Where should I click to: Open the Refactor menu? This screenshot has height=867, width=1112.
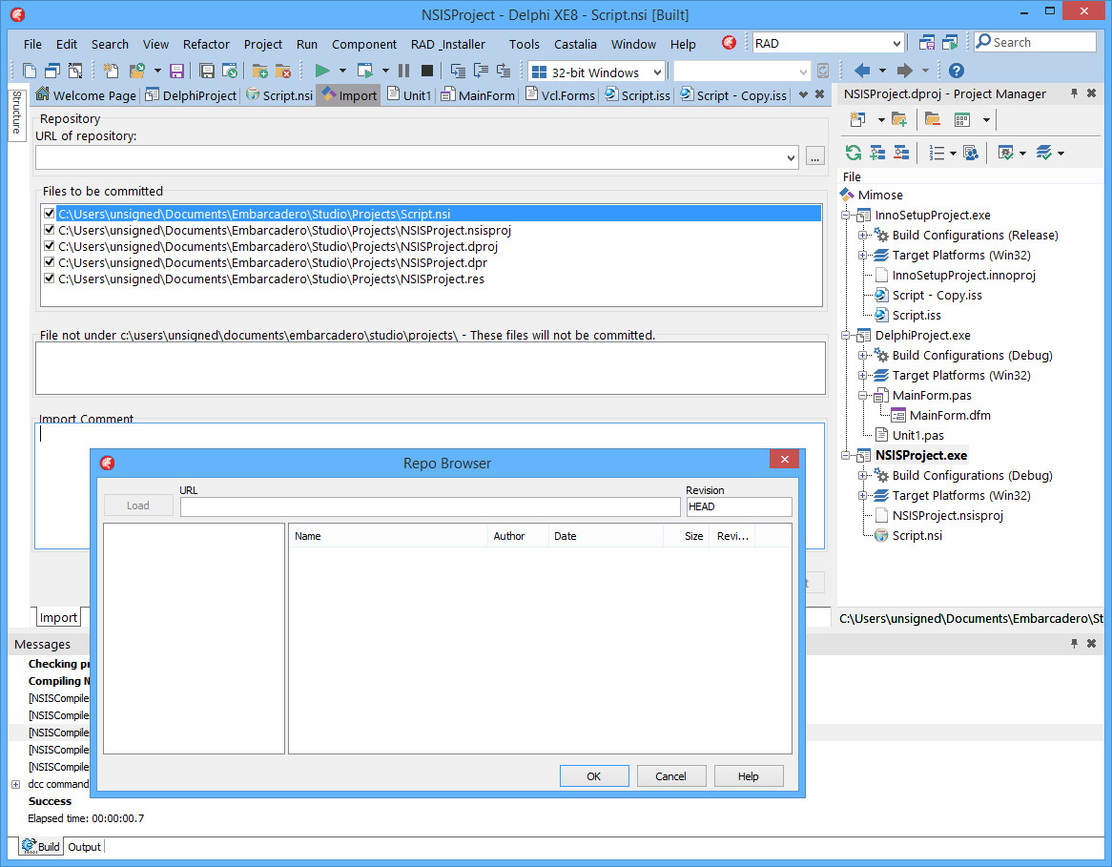click(206, 44)
